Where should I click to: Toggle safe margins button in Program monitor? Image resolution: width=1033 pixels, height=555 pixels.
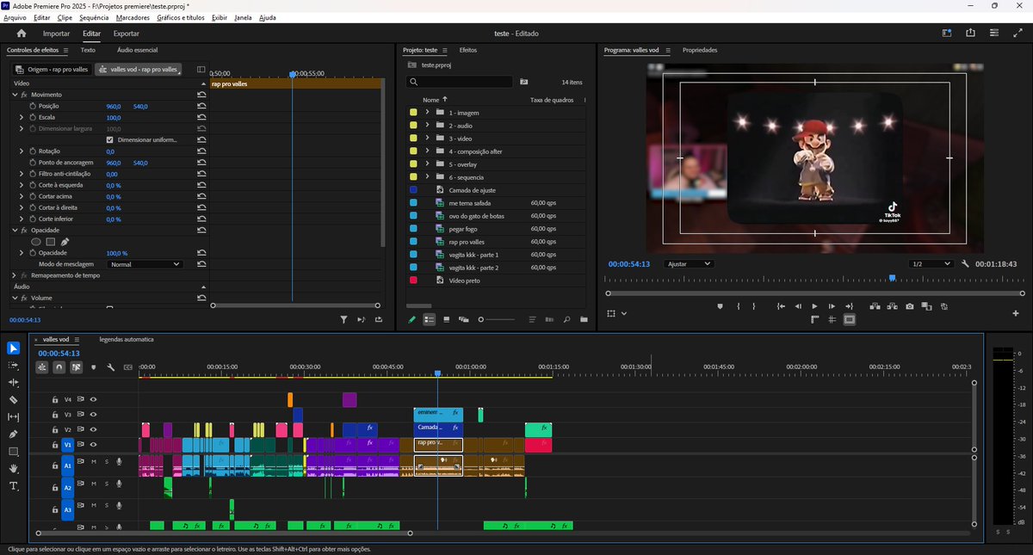pyautogui.click(x=850, y=319)
